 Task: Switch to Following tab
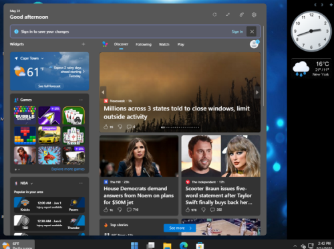click(x=144, y=44)
